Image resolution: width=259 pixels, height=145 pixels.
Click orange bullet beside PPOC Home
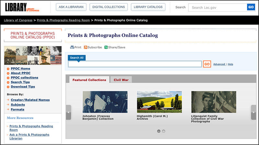pyautogui.click(x=8, y=69)
